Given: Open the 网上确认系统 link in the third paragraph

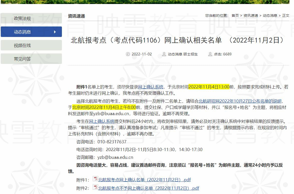Looking at the screenshot, I should pos(102,121).
